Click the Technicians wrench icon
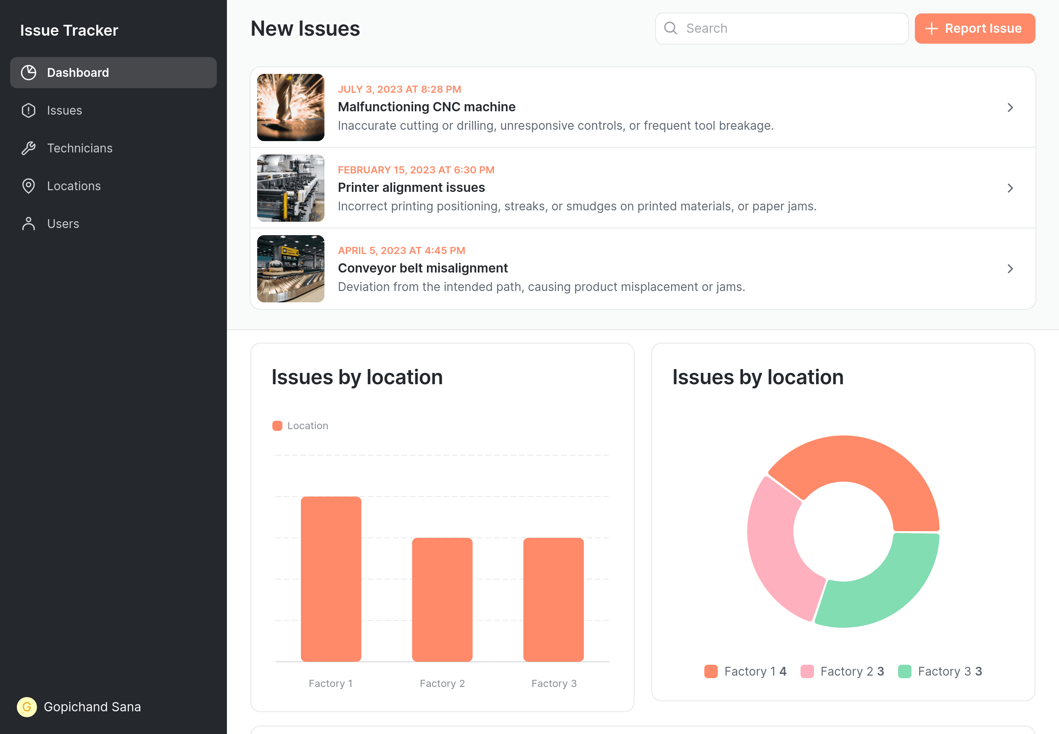The height and width of the screenshot is (734, 1059). pos(29,148)
